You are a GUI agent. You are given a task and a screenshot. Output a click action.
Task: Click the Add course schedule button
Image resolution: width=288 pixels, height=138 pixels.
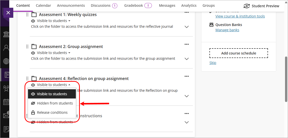(x=239, y=53)
